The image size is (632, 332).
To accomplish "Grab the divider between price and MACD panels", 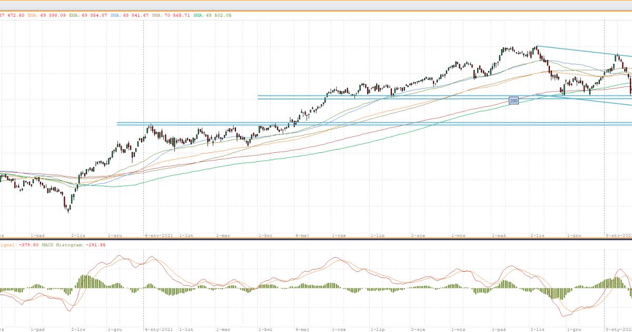I will click(x=316, y=240).
